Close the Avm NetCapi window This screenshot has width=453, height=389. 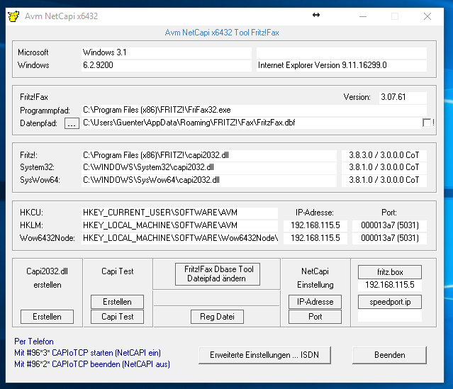tap(427, 16)
